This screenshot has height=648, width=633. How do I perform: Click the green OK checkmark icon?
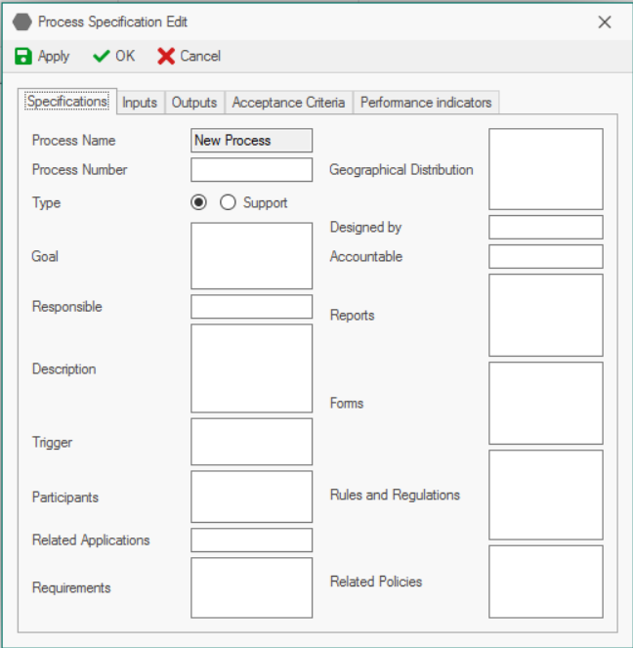[102, 57]
